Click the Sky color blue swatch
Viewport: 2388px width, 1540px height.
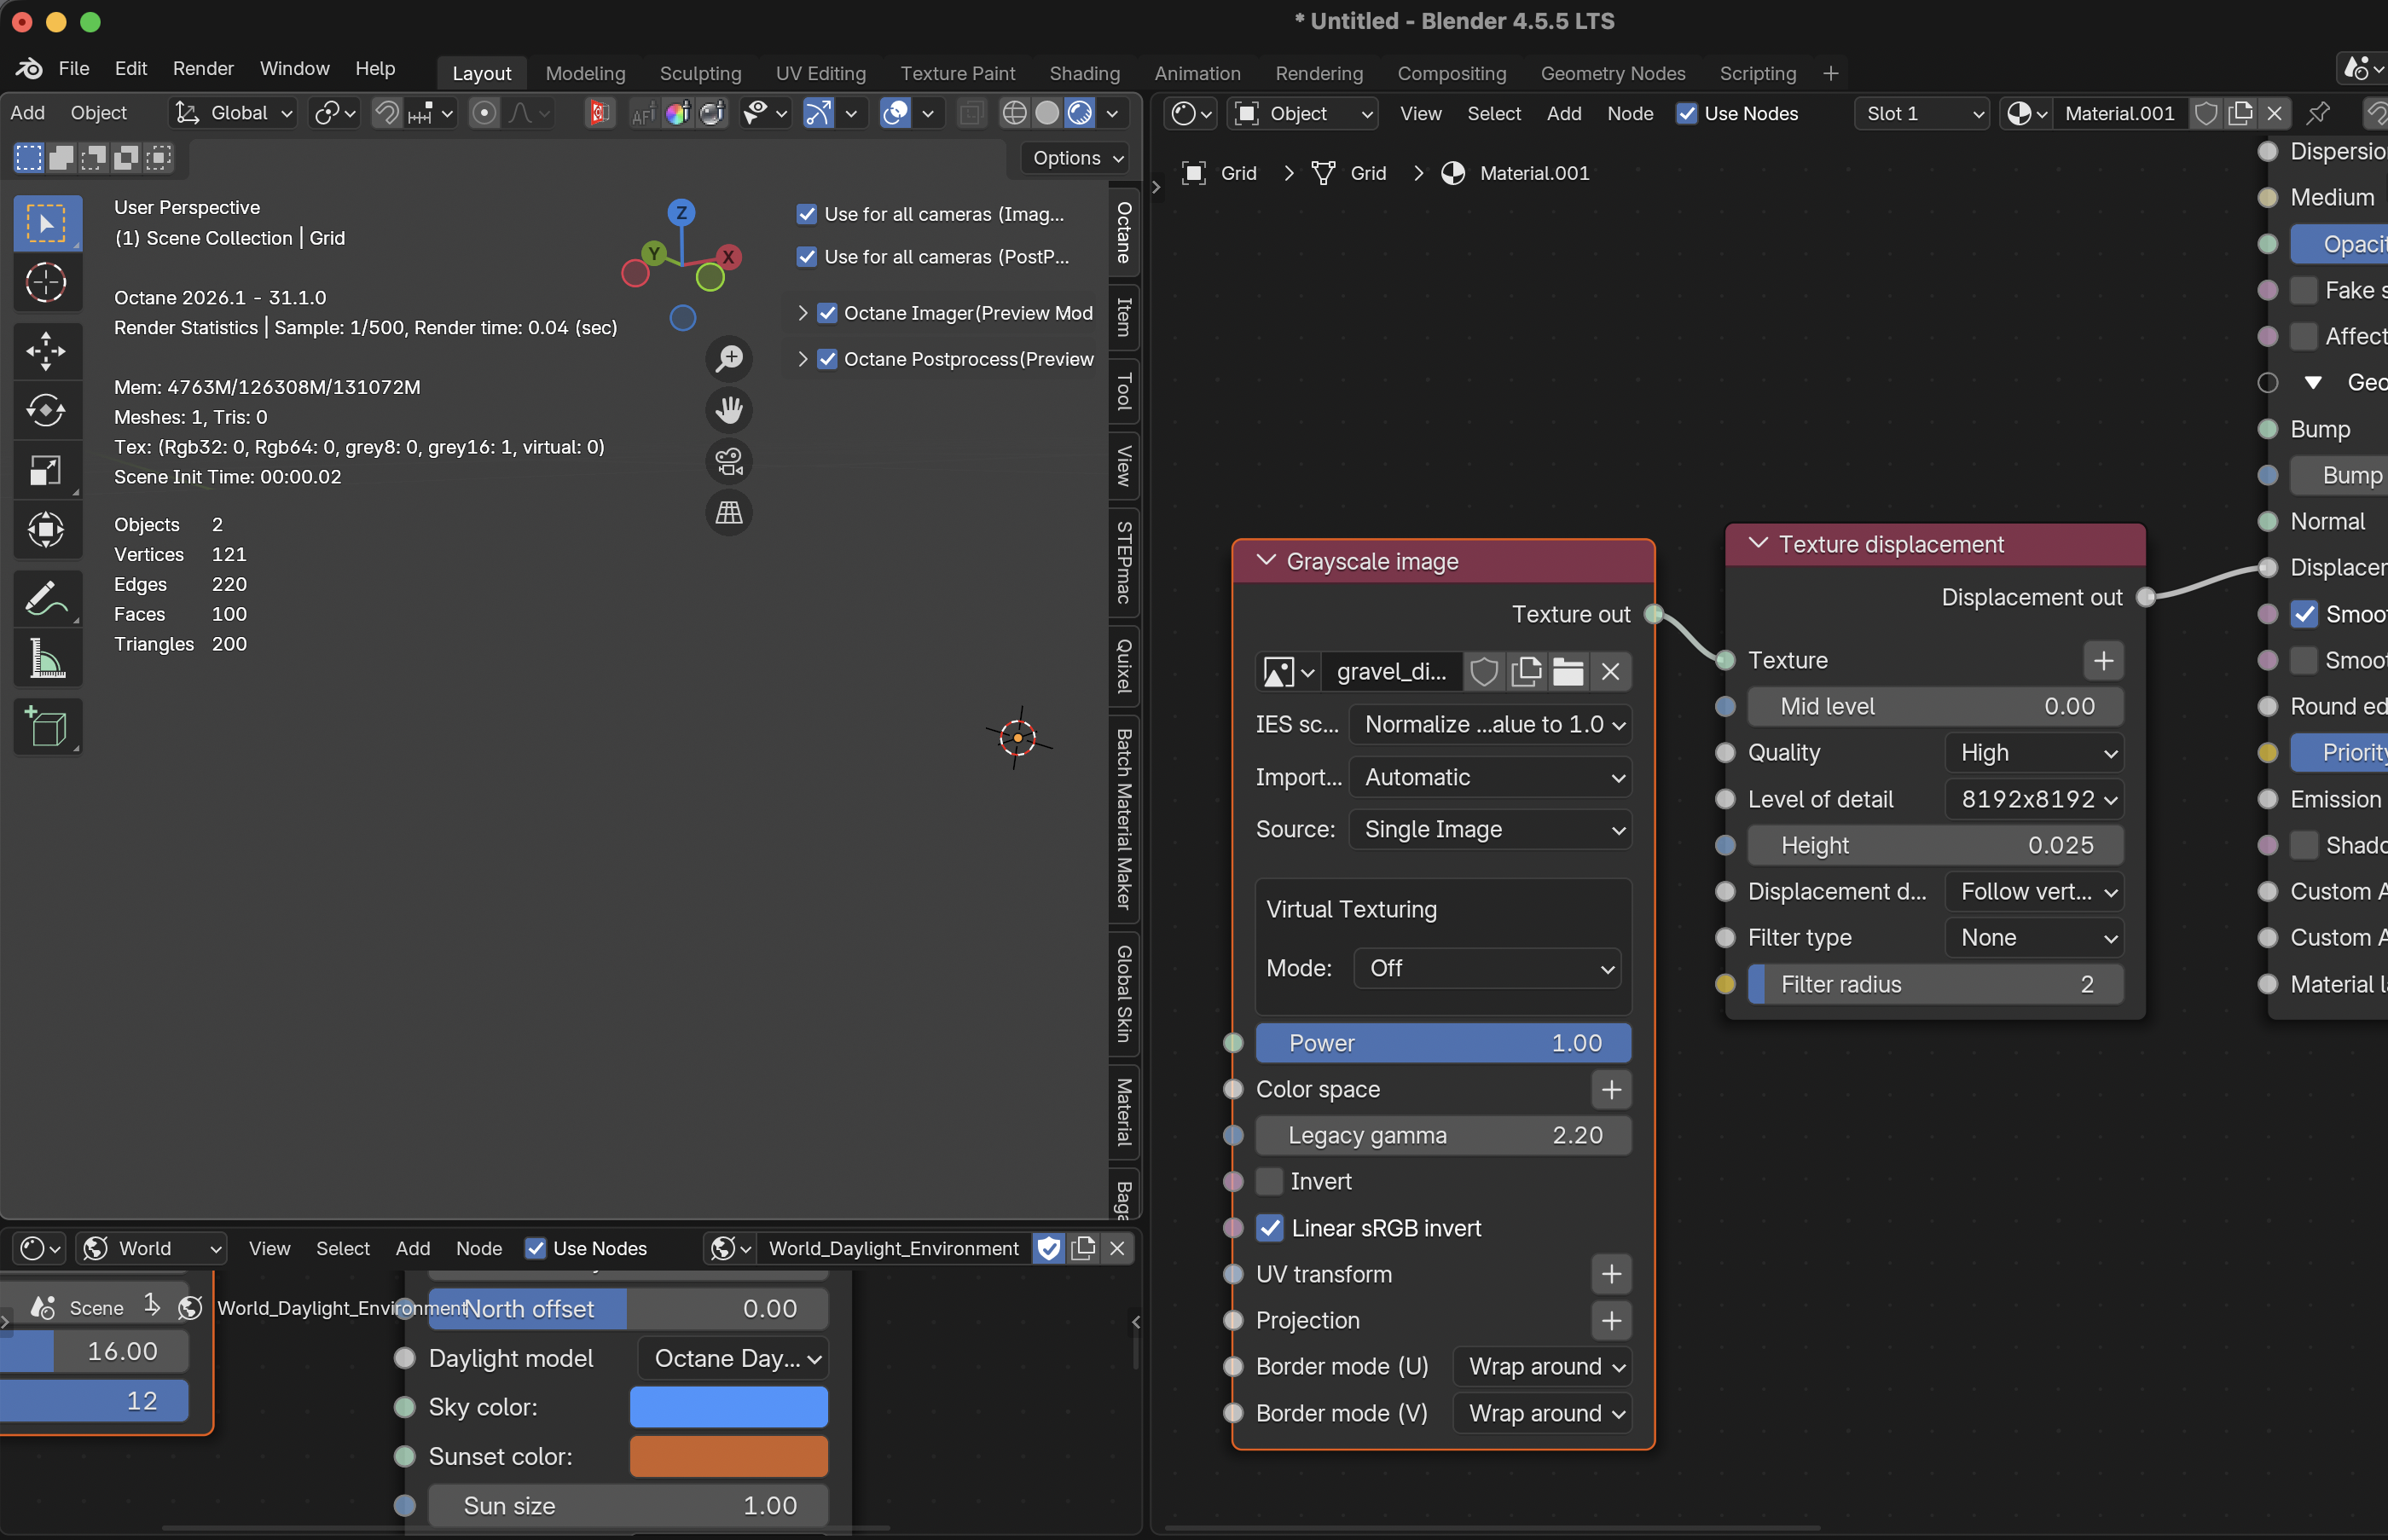click(x=728, y=1407)
